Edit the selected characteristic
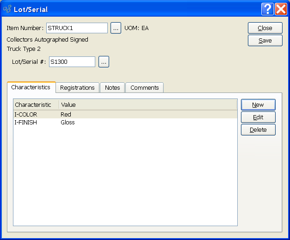 tap(258, 117)
